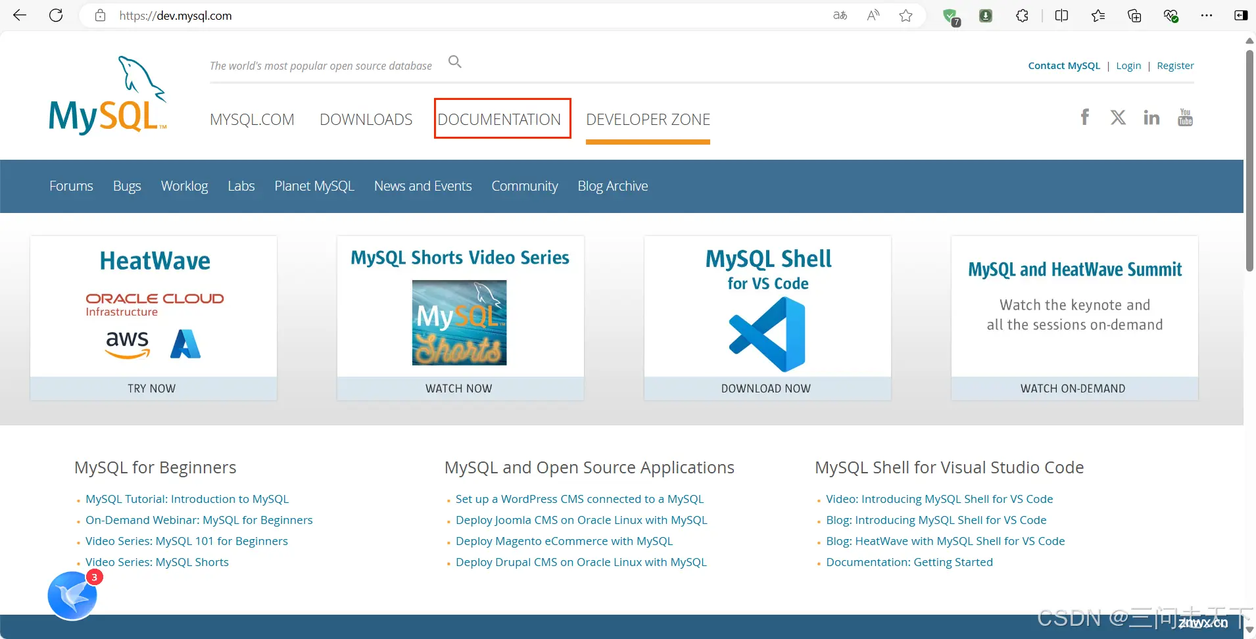Open the DOCUMENTATION tab

tap(500, 120)
